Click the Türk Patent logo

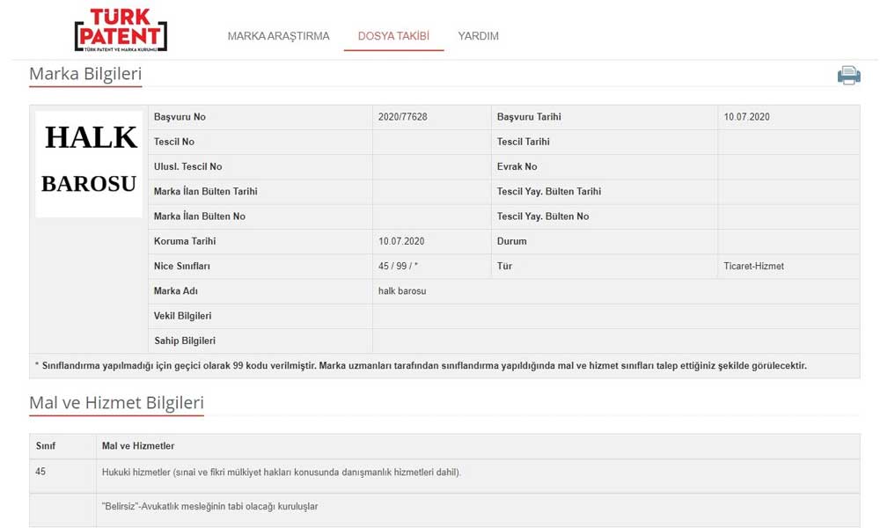pos(121,31)
